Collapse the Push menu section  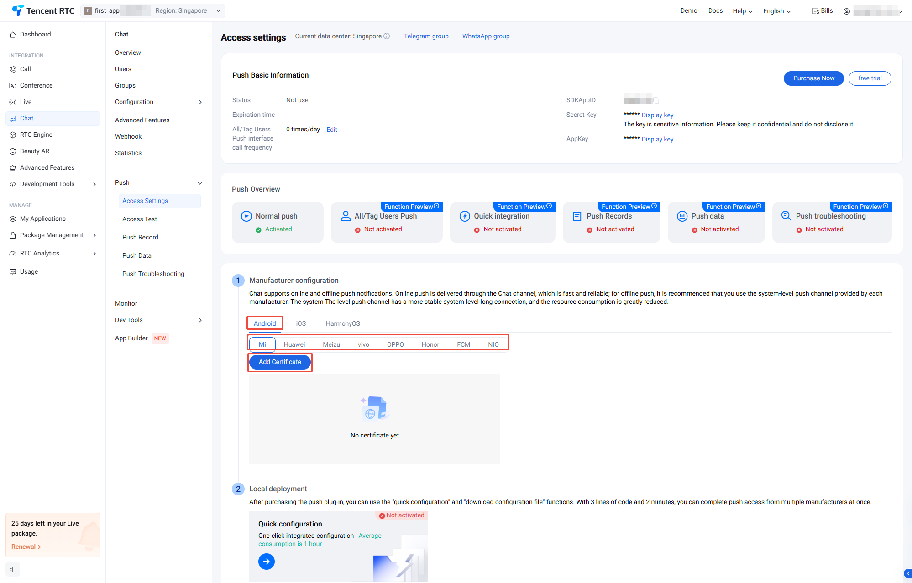pos(200,183)
